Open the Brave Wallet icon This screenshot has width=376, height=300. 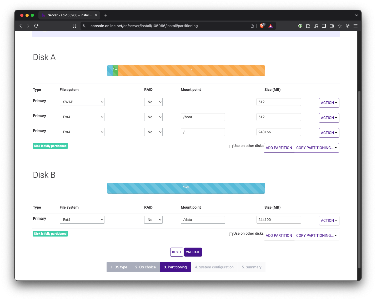click(x=332, y=26)
